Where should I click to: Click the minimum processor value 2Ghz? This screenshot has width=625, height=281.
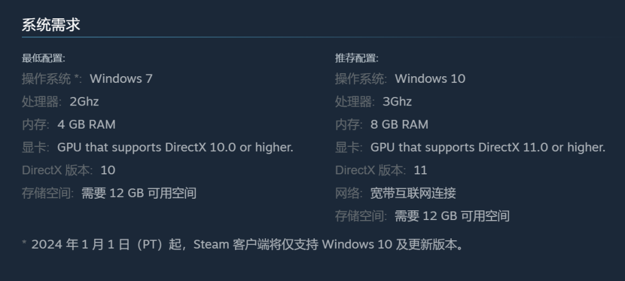(84, 102)
